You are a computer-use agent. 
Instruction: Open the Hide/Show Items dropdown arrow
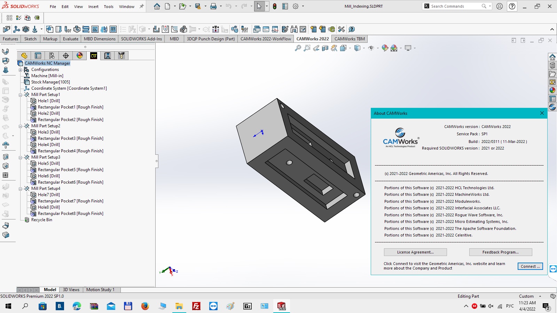[378, 48]
